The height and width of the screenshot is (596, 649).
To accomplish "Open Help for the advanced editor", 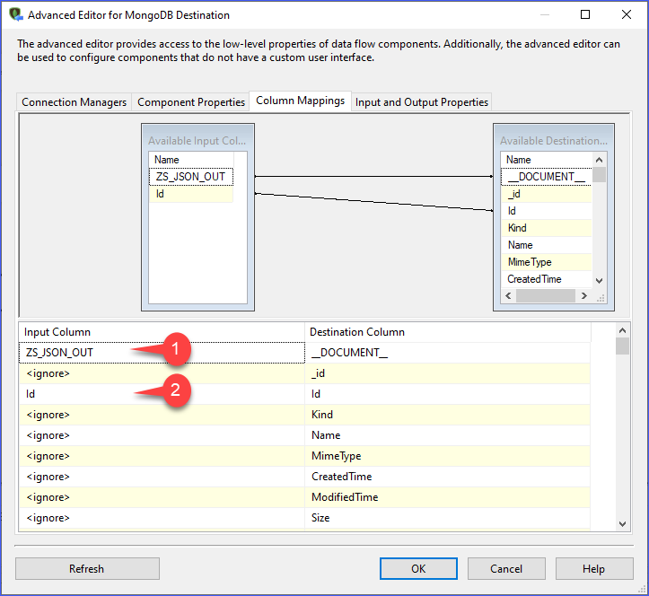I will coord(594,569).
